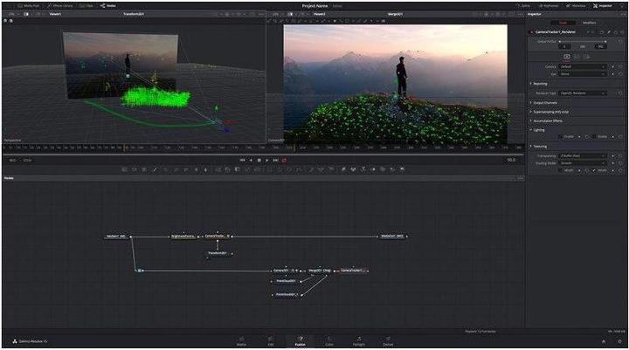Add a Merge node from toolbar
Screen dimensions: 629x350
[x=218, y=169]
